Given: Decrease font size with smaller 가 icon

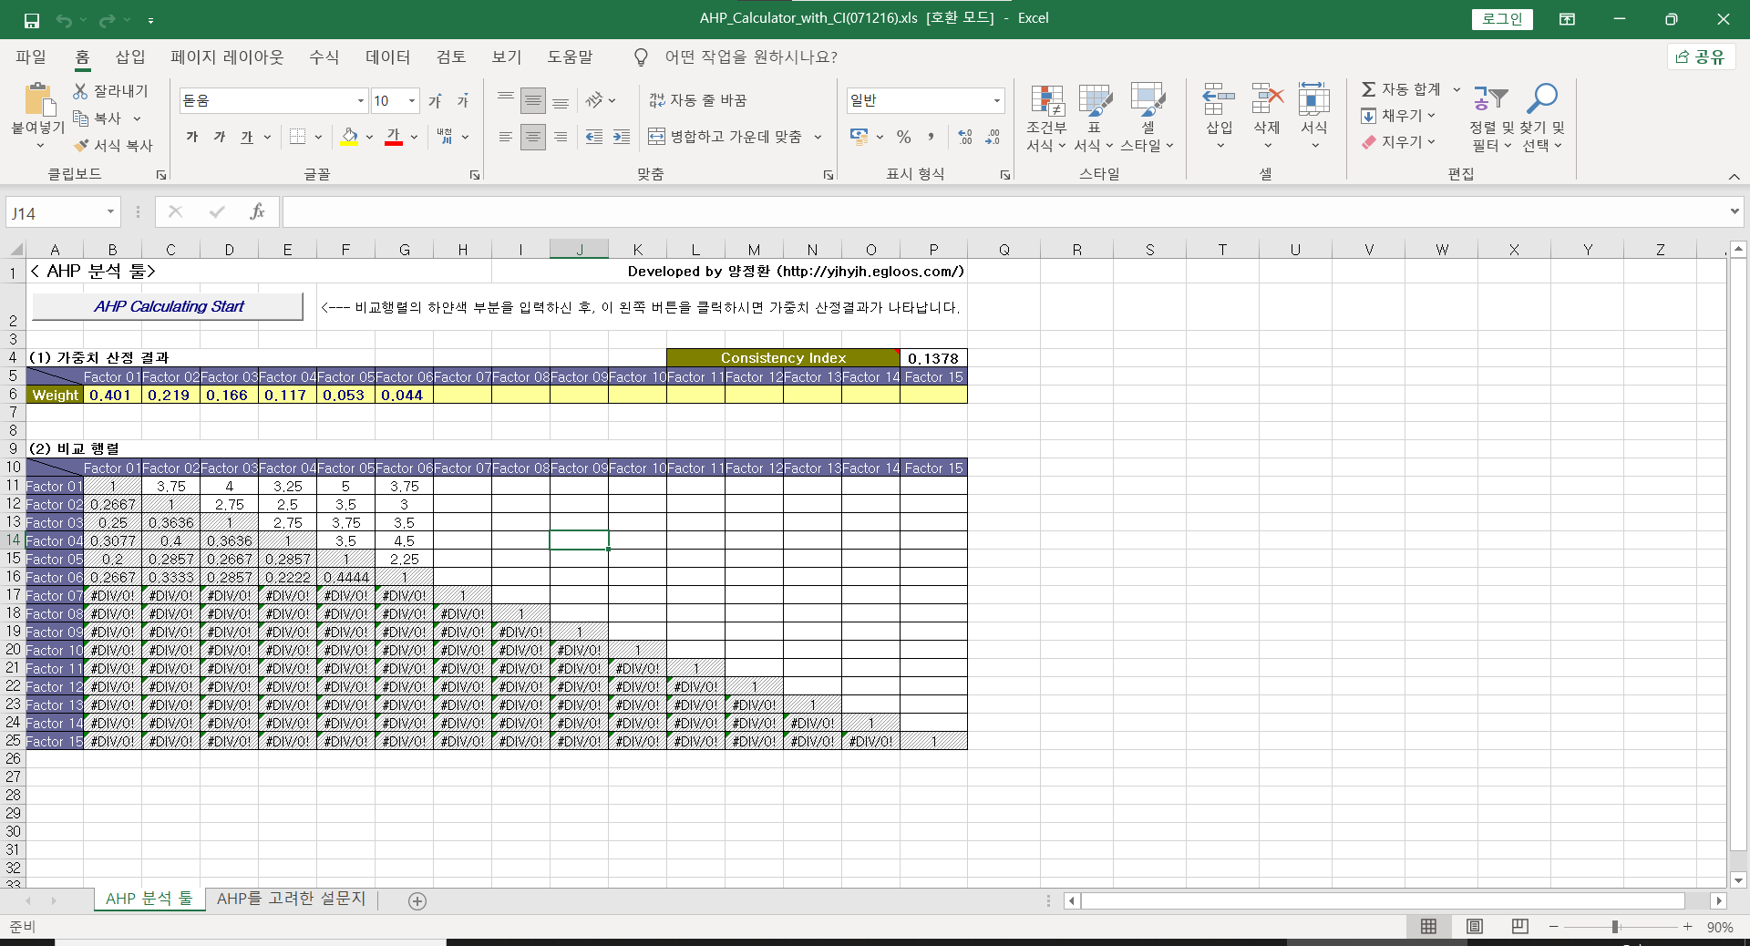Looking at the screenshot, I should 463,100.
